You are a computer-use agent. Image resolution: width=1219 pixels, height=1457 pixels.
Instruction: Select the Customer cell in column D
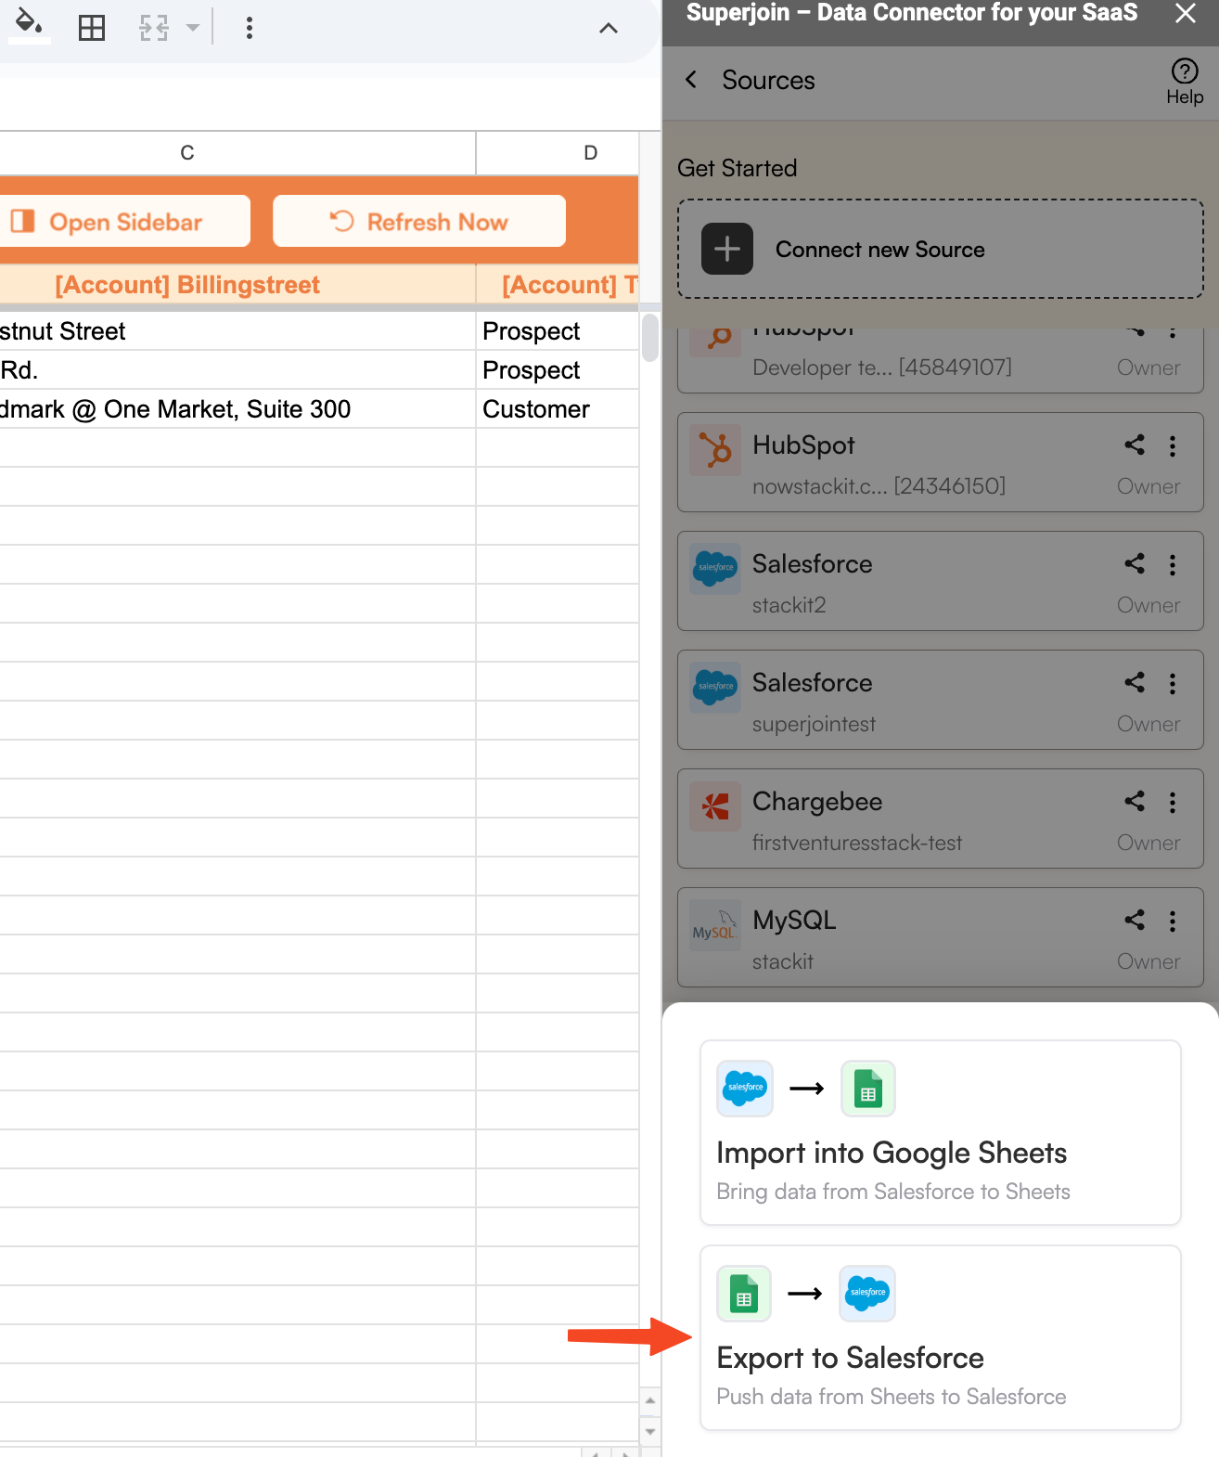pos(558,408)
